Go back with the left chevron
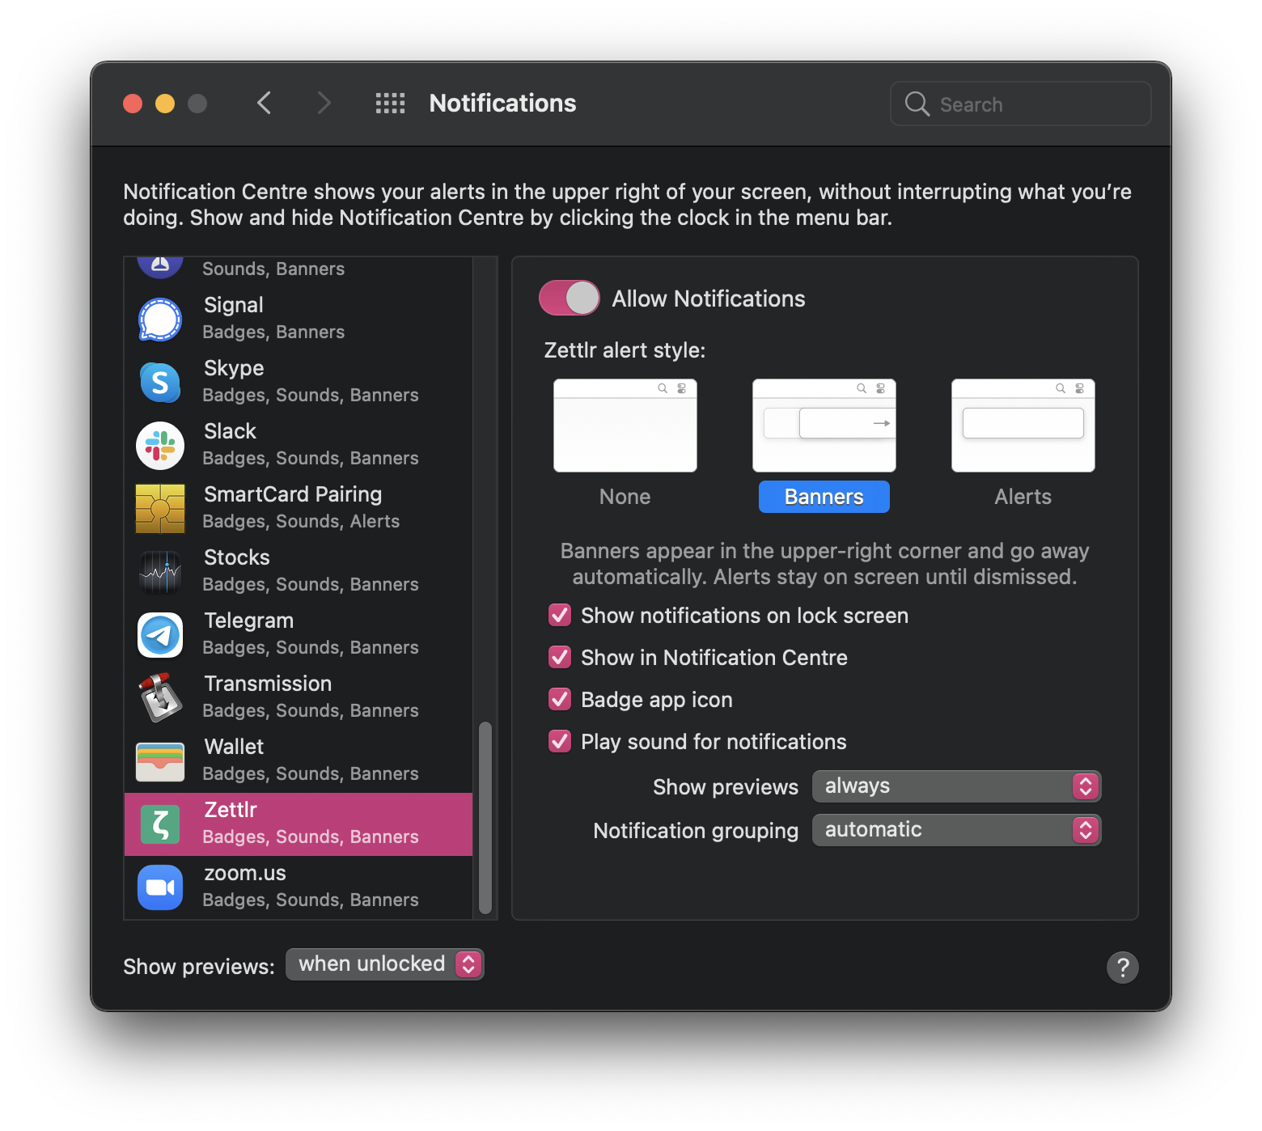The height and width of the screenshot is (1131, 1262). point(264,103)
